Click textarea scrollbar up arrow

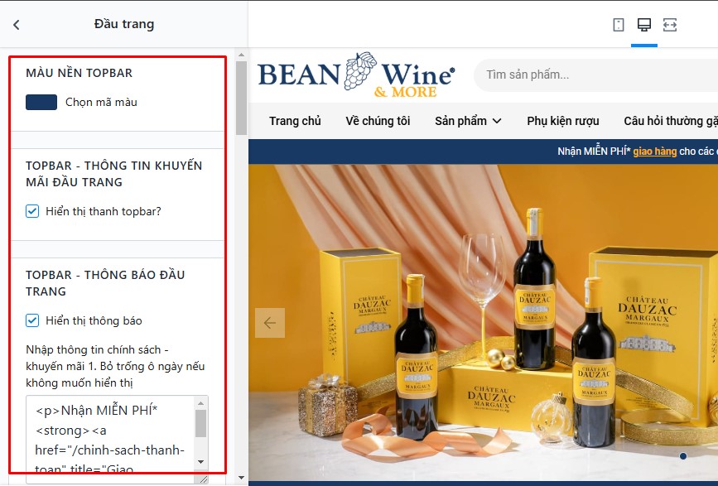(200, 403)
